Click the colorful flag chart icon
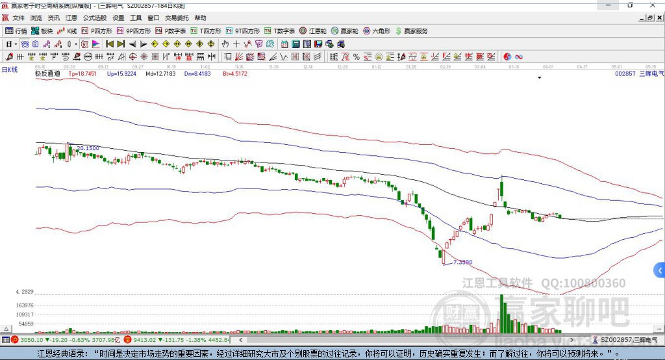The height and width of the screenshot is (360, 665). coord(96,44)
